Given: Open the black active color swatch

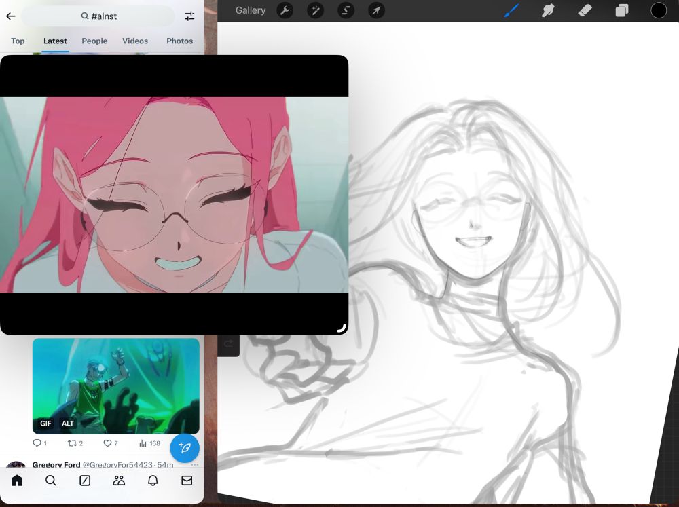Looking at the screenshot, I should [x=659, y=10].
